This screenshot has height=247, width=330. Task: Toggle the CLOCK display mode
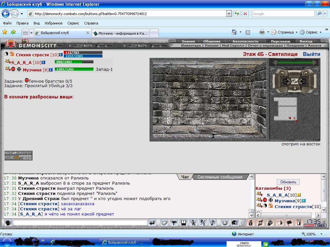pos(309,225)
